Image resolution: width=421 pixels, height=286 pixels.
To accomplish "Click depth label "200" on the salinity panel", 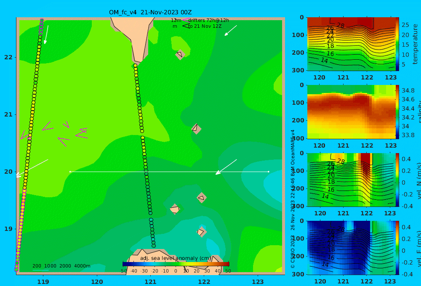I will point(298,120).
